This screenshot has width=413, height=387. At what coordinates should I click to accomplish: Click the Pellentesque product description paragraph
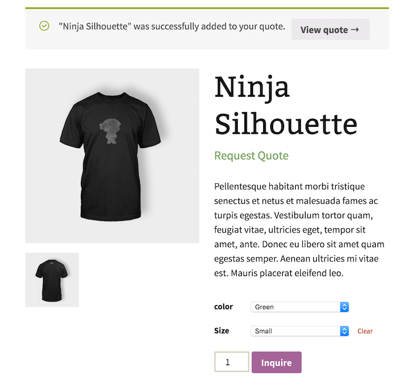click(299, 229)
